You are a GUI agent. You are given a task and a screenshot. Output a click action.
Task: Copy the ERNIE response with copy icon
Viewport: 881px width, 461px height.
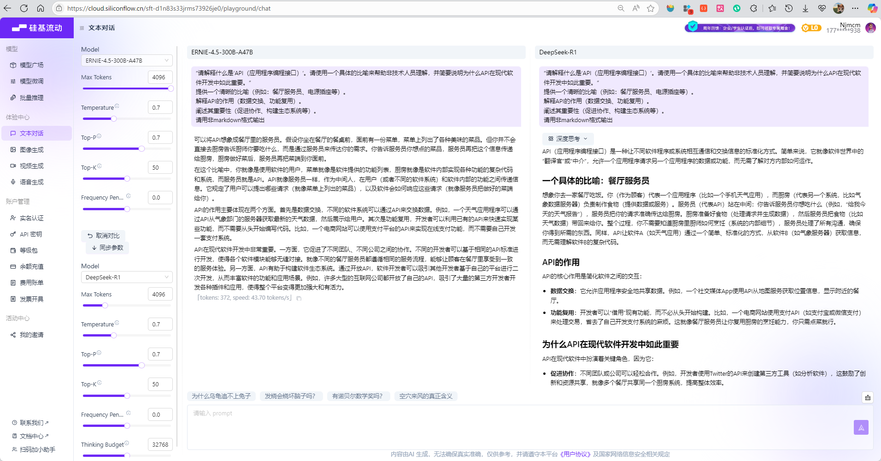tap(299, 298)
